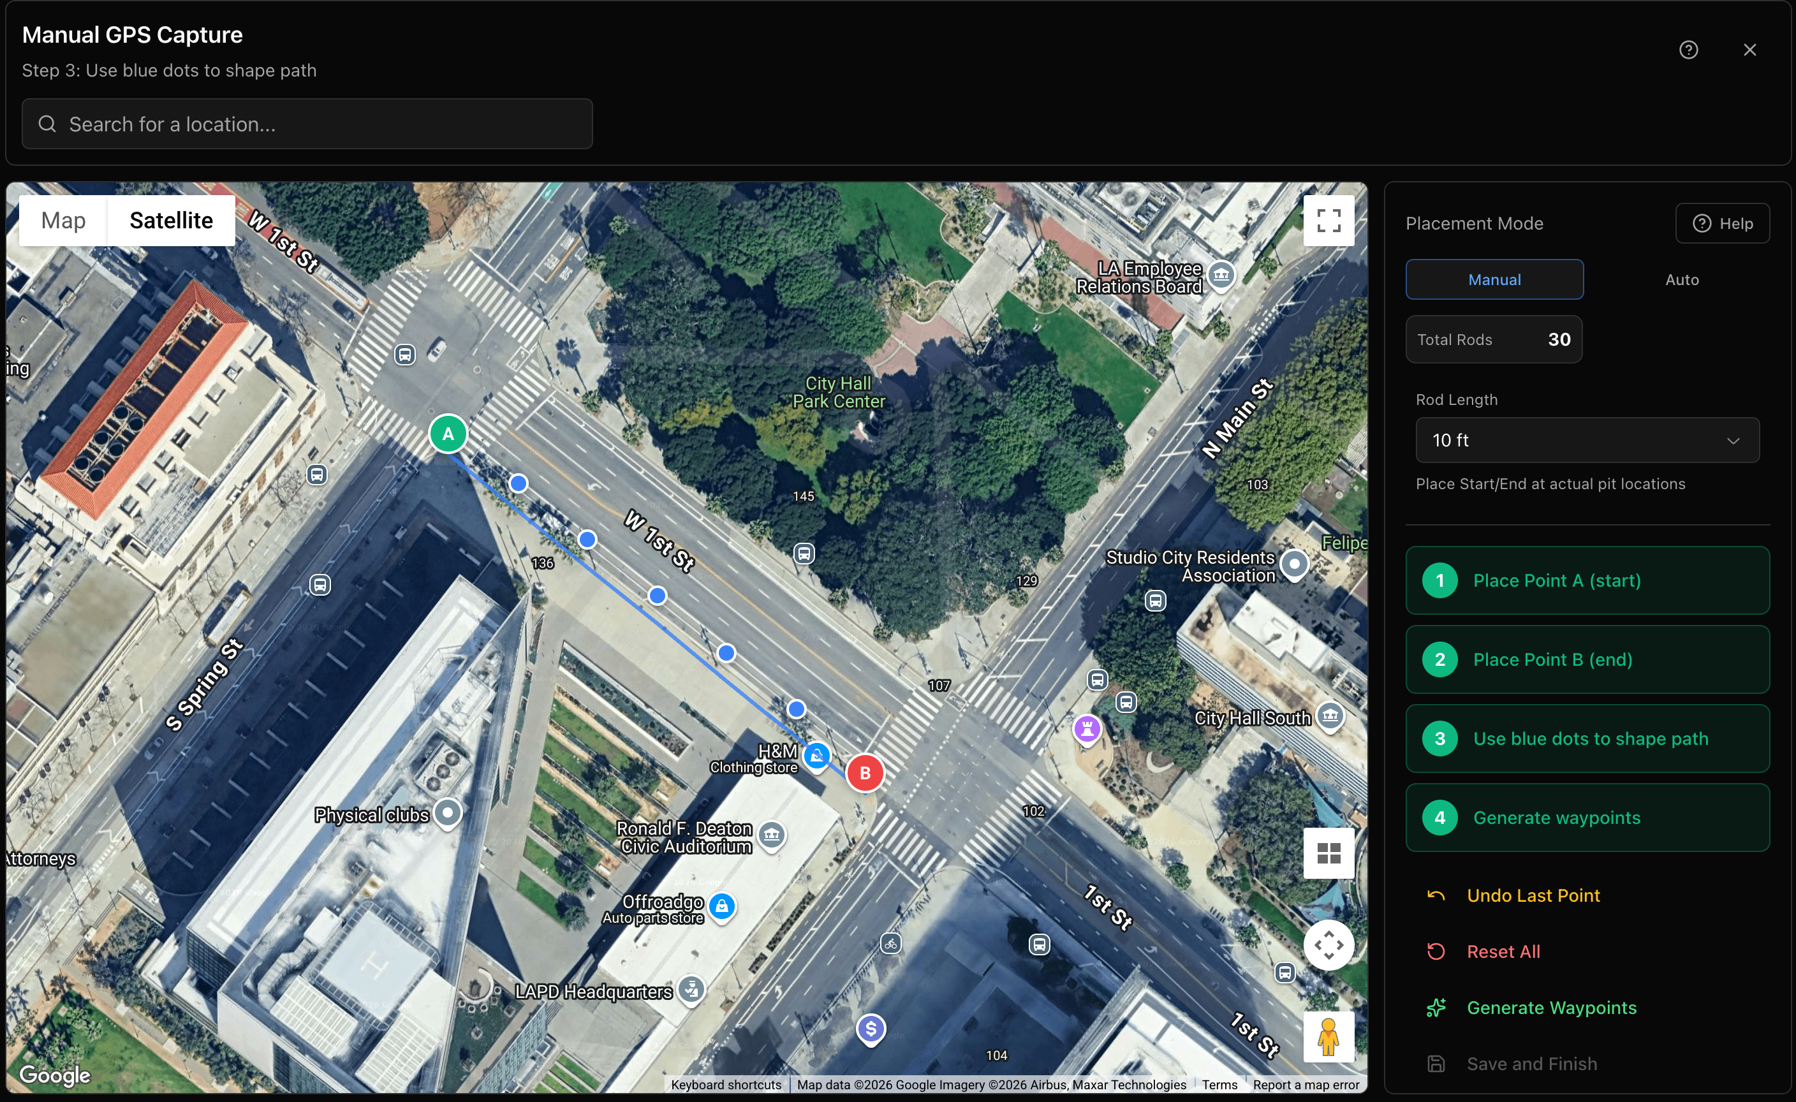Click the red point B marker

864,772
